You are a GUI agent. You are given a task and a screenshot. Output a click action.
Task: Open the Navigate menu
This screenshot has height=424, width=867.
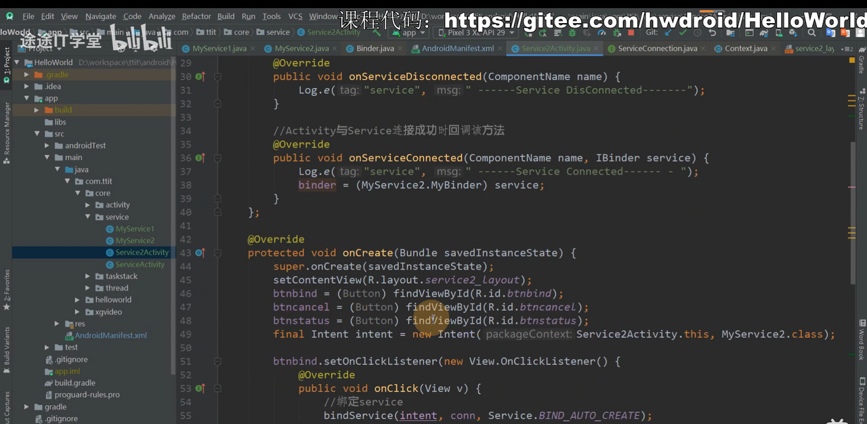click(x=101, y=16)
